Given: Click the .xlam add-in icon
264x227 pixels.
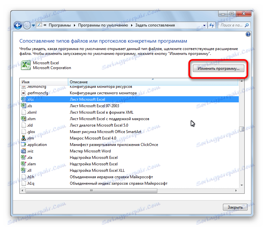Looking at the screenshot, I should (23, 164).
